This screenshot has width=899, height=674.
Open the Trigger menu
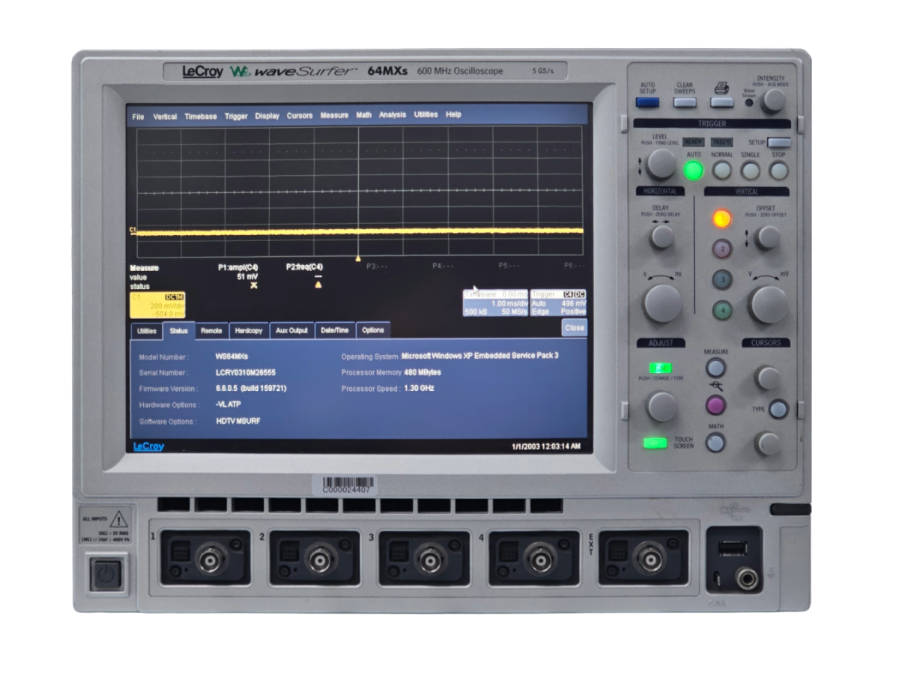point(236,116)
